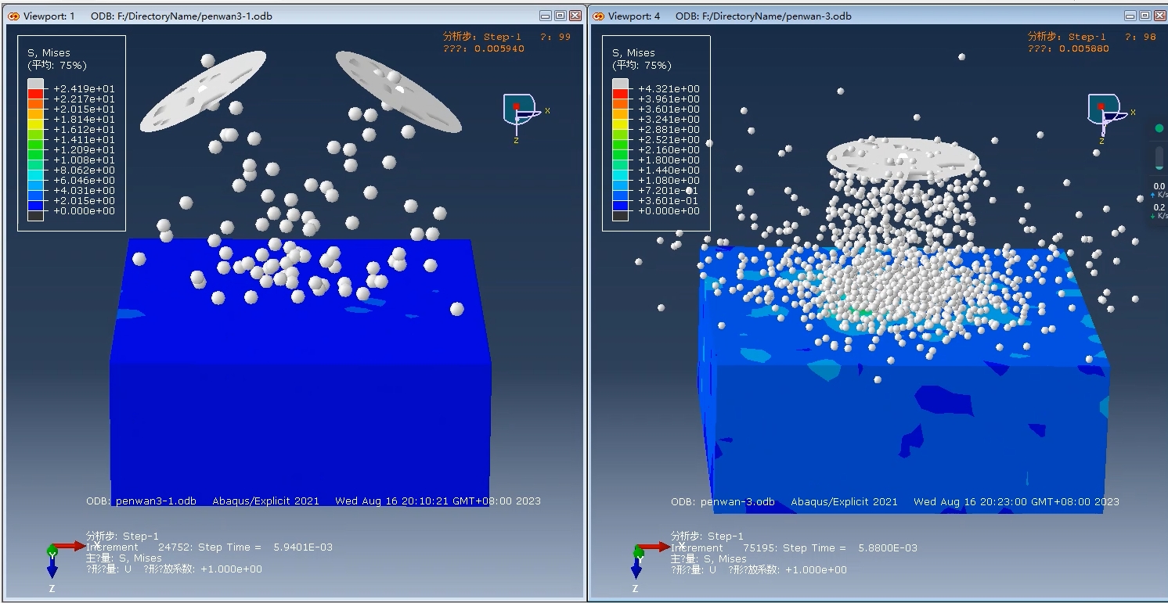Click the red band in Viewport 1 legend
The height and width of the screenshot is (603, 1168).
(36, 94)
